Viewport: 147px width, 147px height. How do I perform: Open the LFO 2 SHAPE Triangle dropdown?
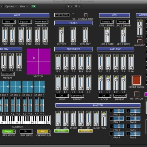pyautogui.click(x=123, y=22)
